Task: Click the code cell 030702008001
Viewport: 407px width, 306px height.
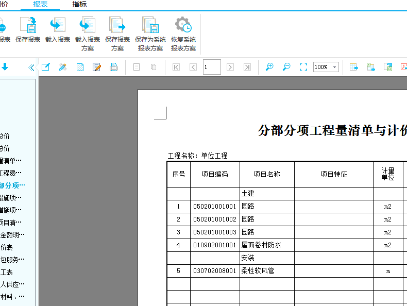Action: tap(215, 271)
